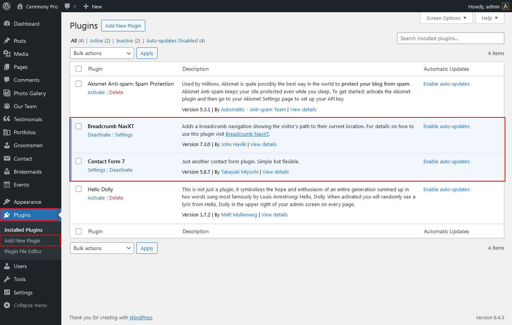This screenshot has width=512, height=325.
Task: Click the top Apply button
Action: coord(147,53)
